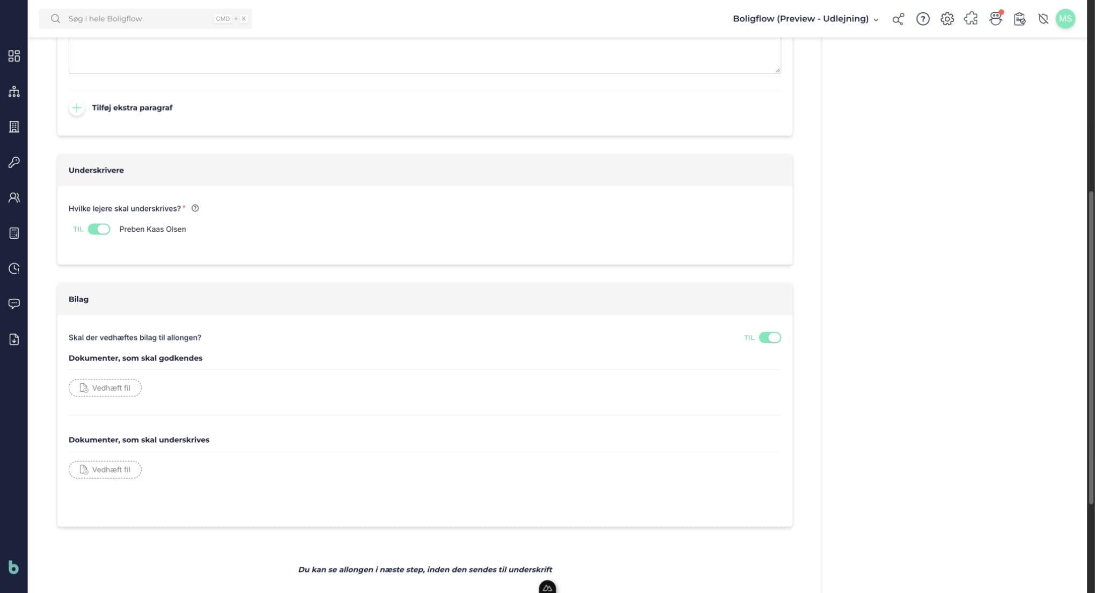Click the 'Underskrivere' section header
The width and height of the screenshot is (1095, 593).
[x=425, y=170]
